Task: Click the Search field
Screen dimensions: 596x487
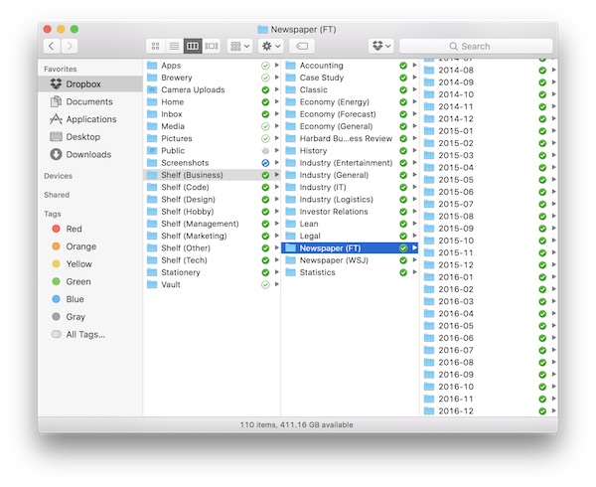Action: tap(489, 46)
